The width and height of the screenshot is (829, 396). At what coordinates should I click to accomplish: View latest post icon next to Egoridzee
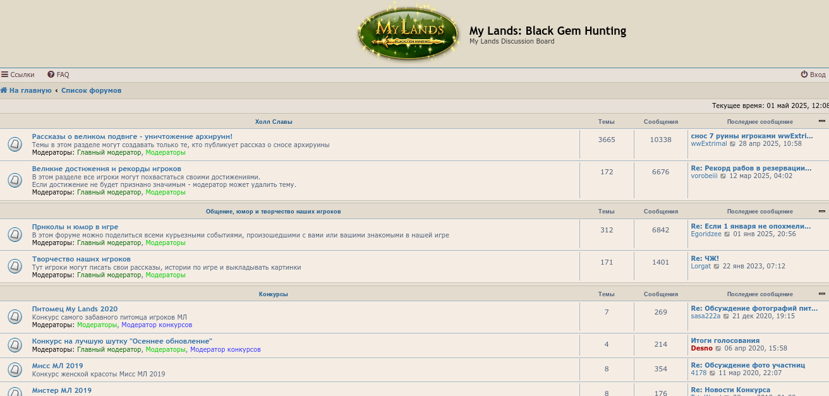[x=727, y=234]
